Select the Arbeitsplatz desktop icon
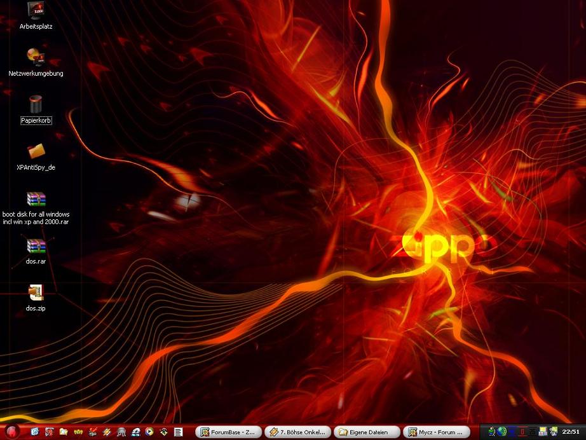 pyautogui.click(x=36, y=16)
